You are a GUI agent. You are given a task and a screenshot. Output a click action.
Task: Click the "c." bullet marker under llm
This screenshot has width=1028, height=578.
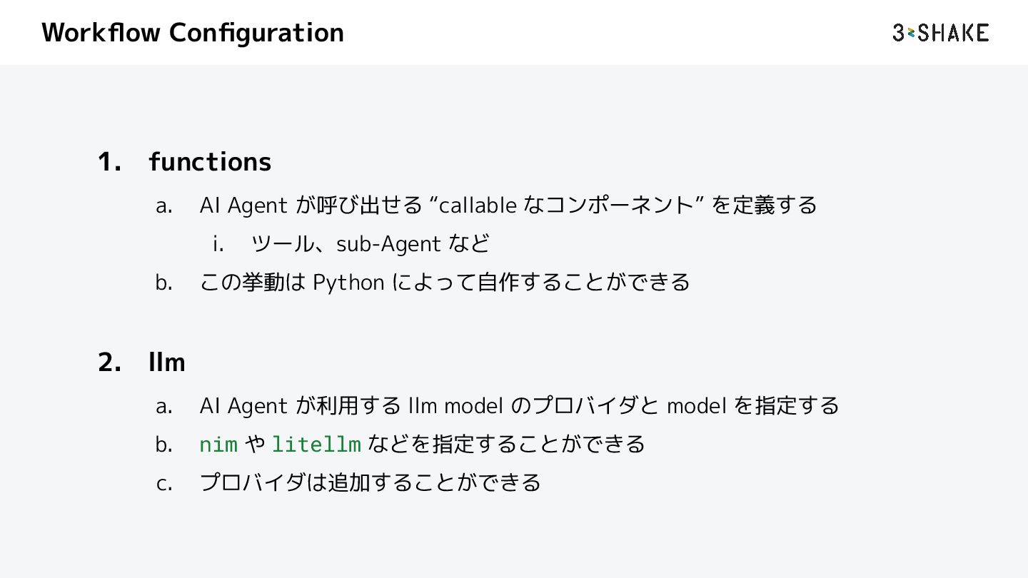(164, 484)
